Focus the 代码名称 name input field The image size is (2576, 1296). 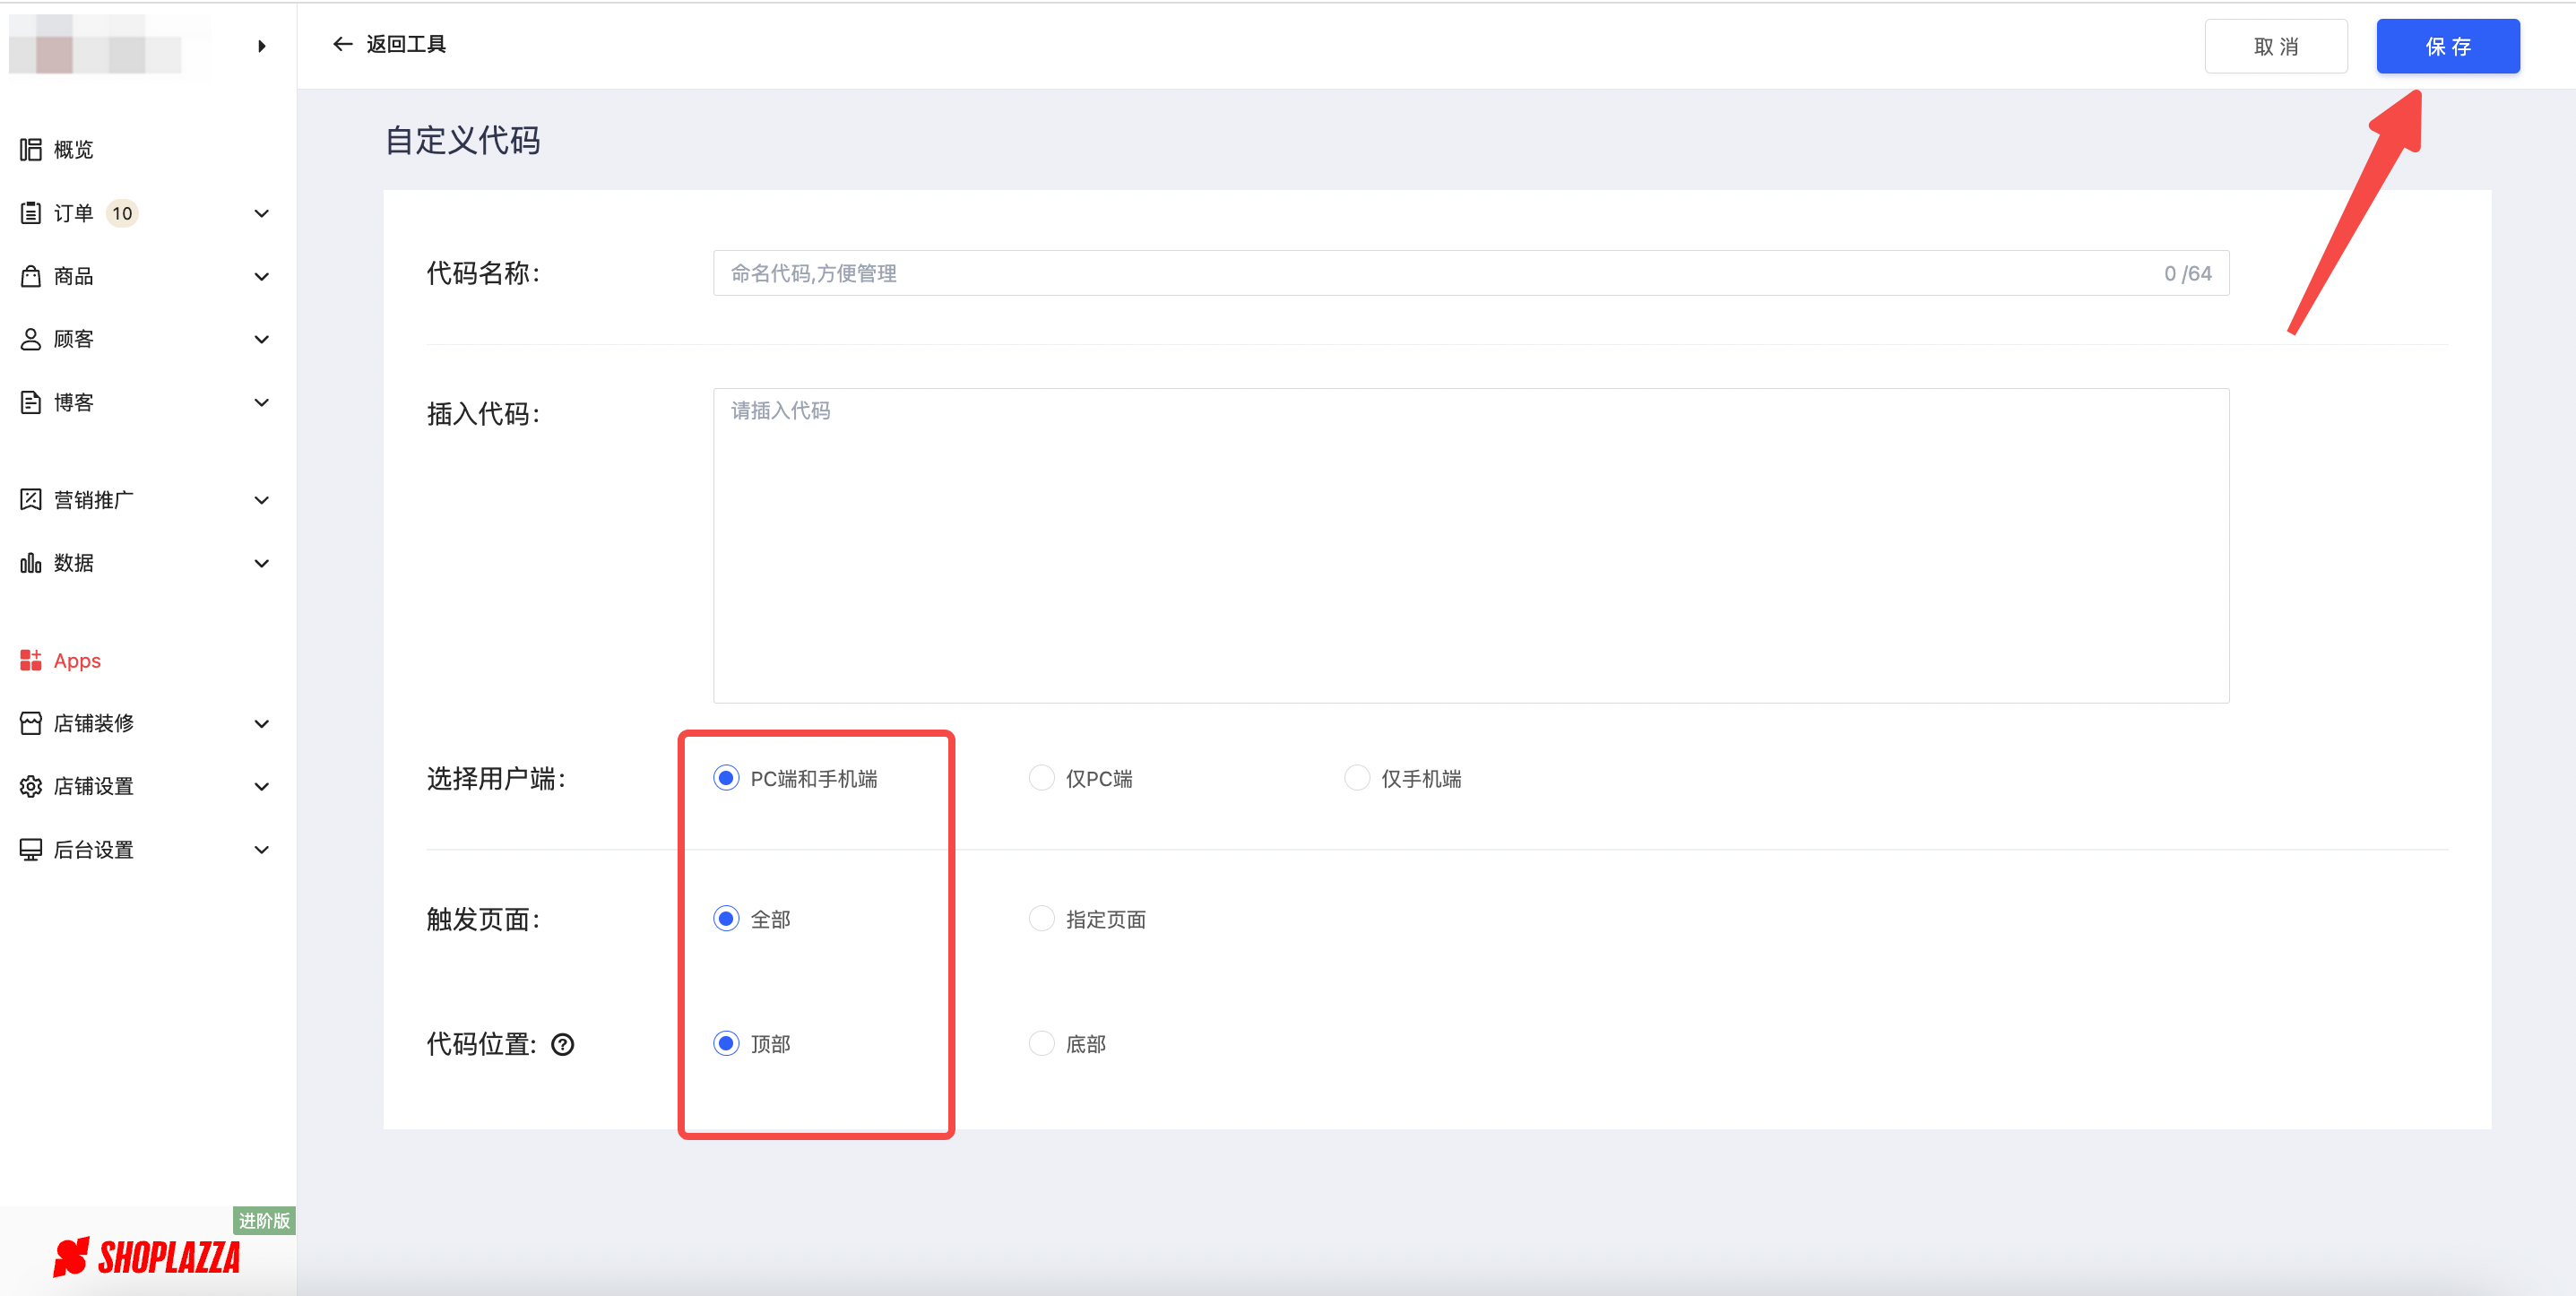coord(1470,273)
